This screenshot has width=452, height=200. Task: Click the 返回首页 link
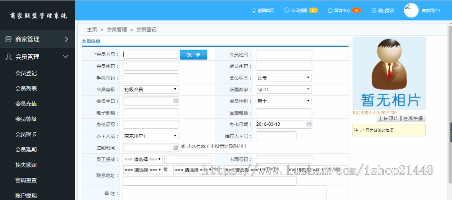pyautogui.click(x=266, y=11)
